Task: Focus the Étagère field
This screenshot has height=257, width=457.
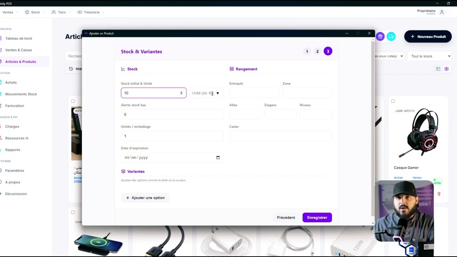Action: pyautogui.click(x=281, y=115)
